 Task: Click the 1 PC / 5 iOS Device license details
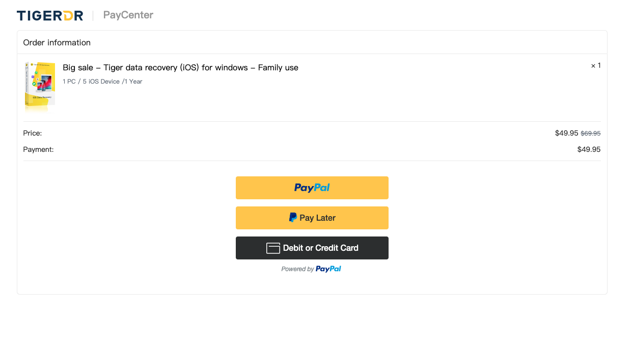pos(102,82)
